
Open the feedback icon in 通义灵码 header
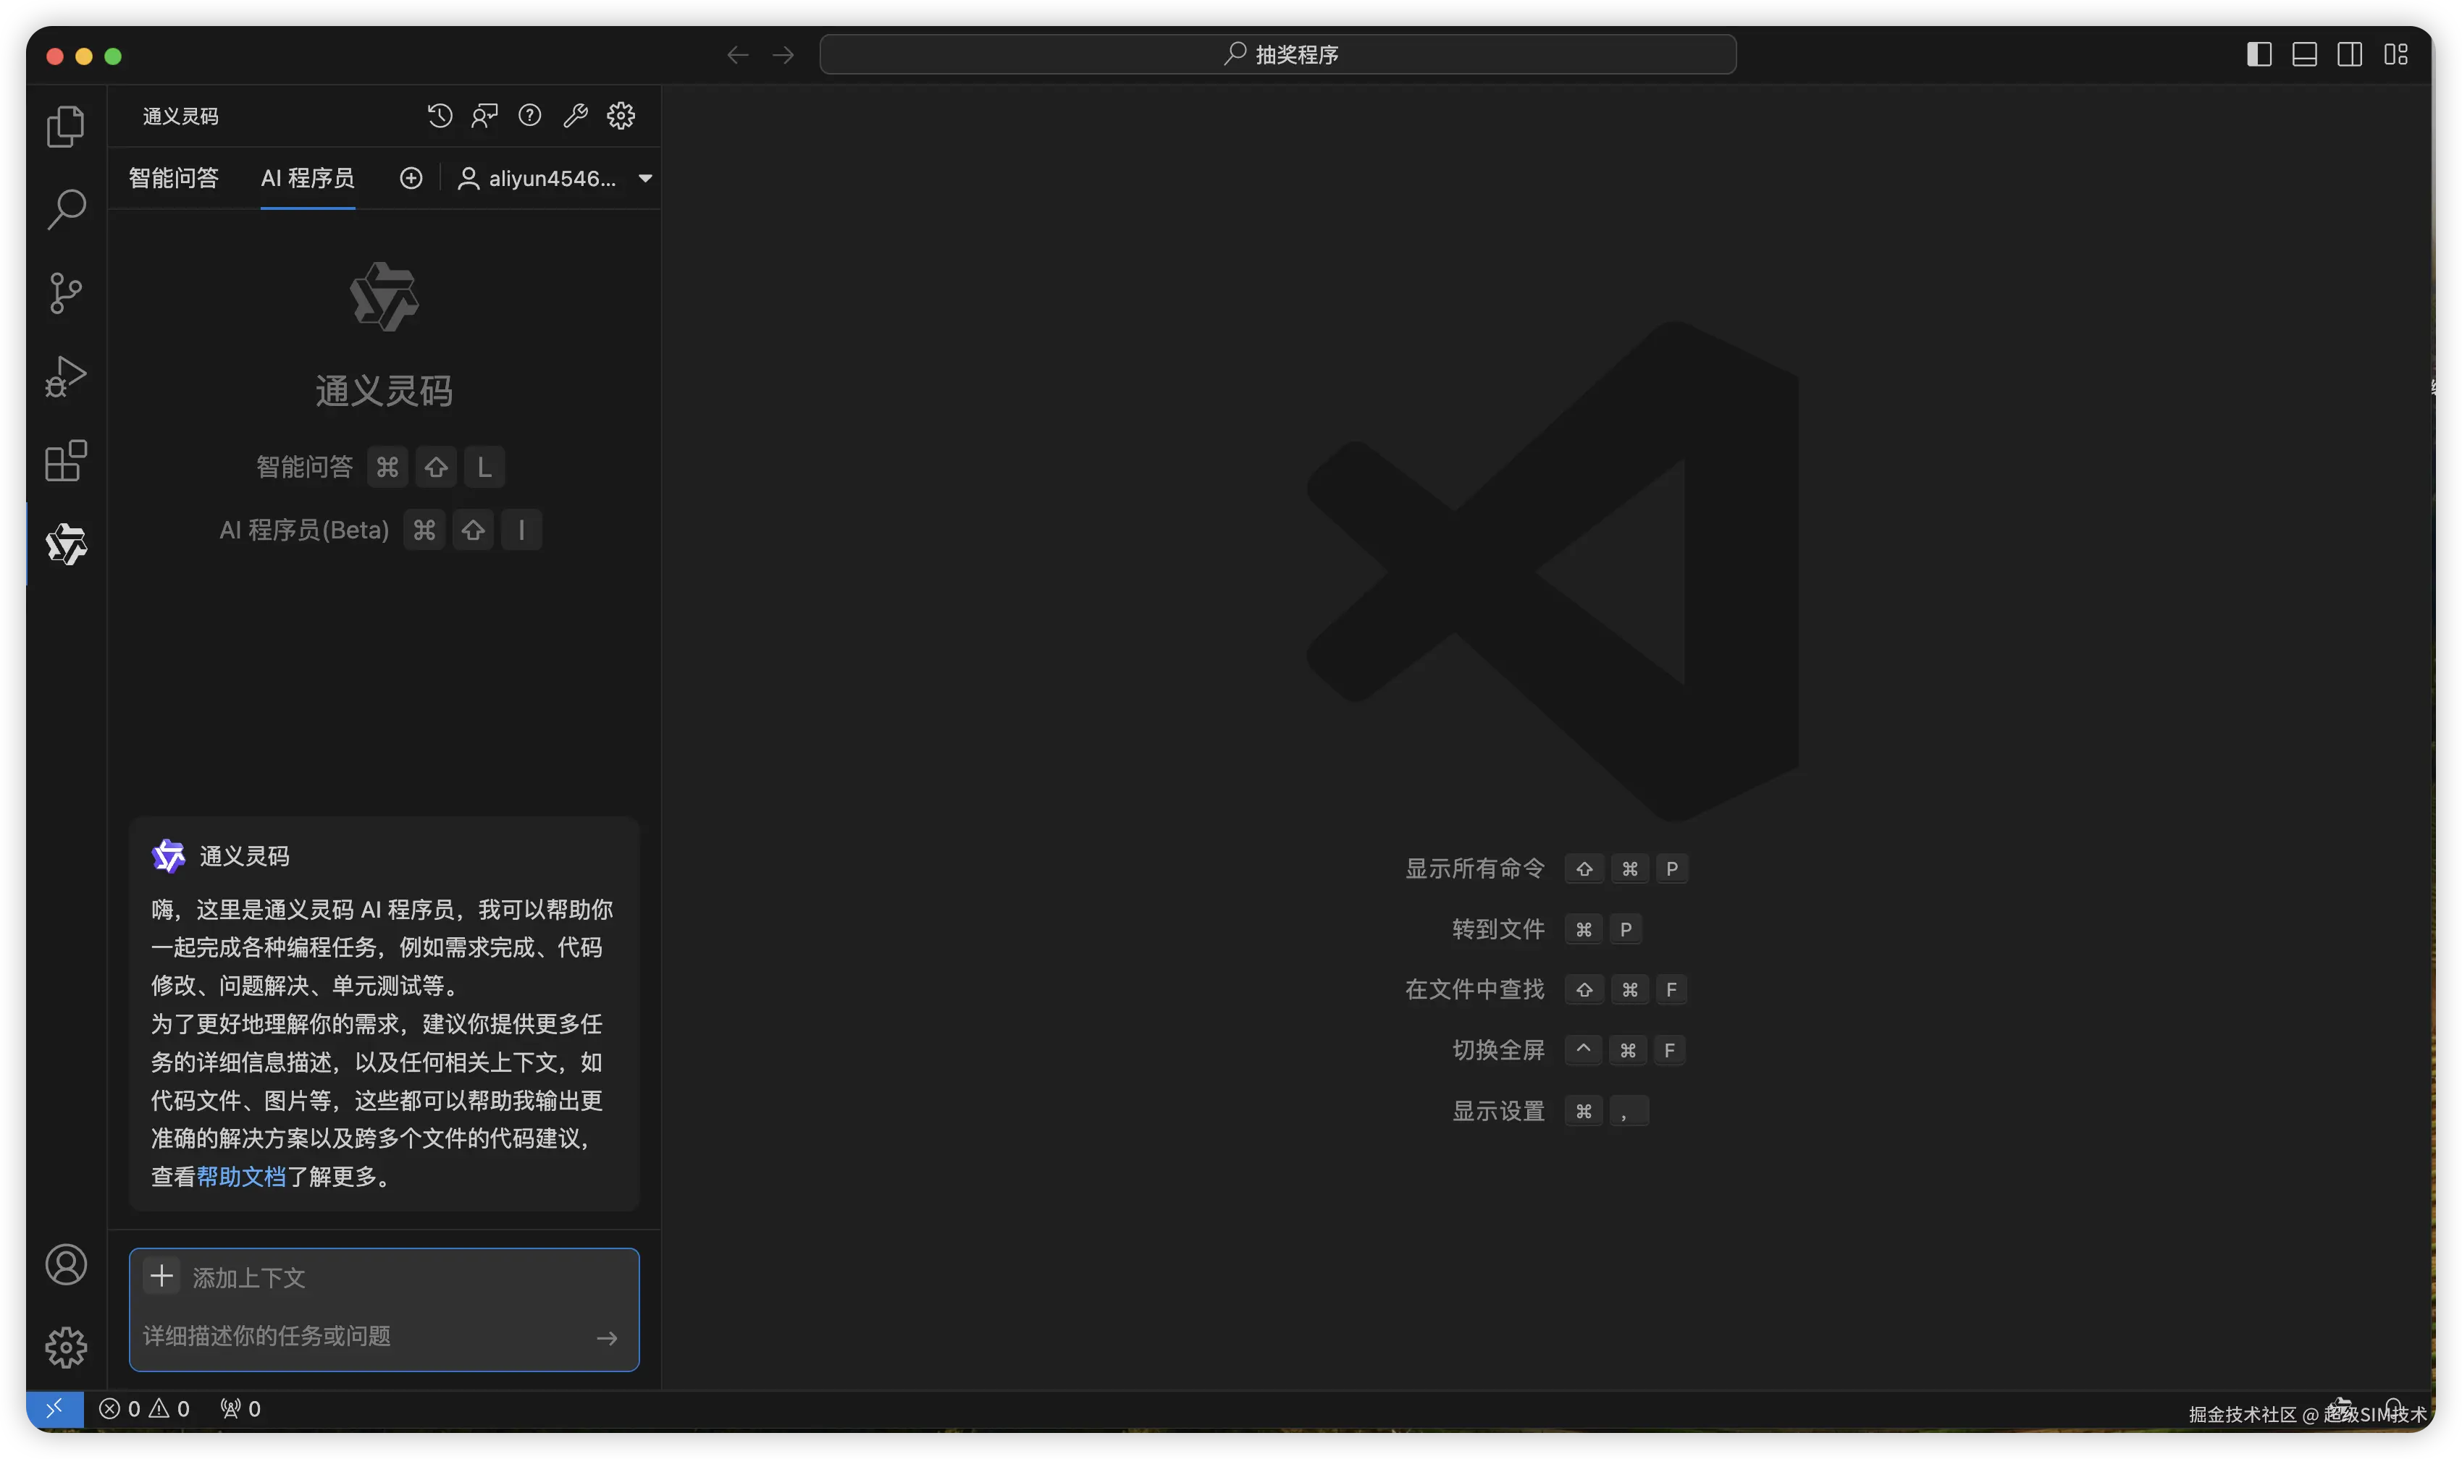pos(485,116)
